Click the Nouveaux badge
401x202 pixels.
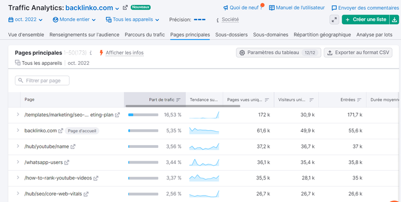point(141,7)
